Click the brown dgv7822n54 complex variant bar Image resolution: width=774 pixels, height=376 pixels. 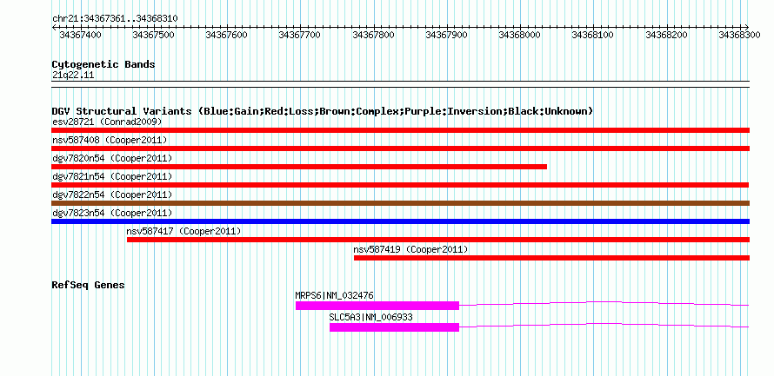pos(400,203)
